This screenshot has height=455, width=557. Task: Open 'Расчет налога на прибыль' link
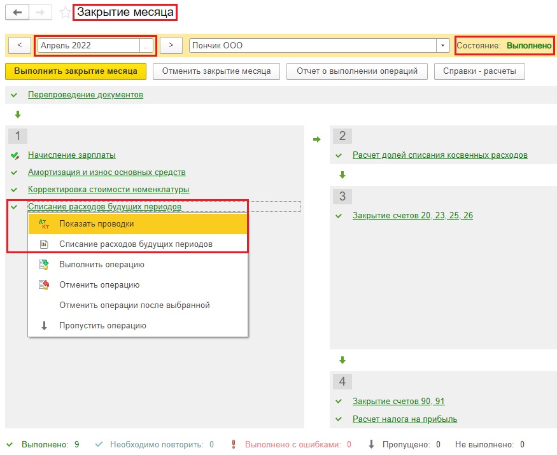click(x=405, y=419)
